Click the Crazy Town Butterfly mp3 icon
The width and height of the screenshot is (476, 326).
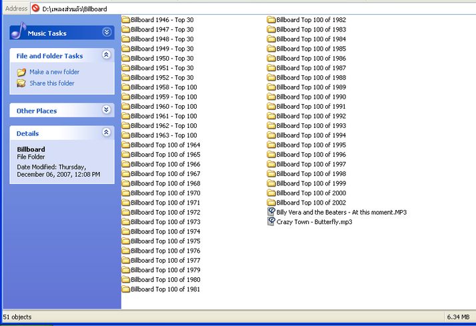tap(271, 221)
